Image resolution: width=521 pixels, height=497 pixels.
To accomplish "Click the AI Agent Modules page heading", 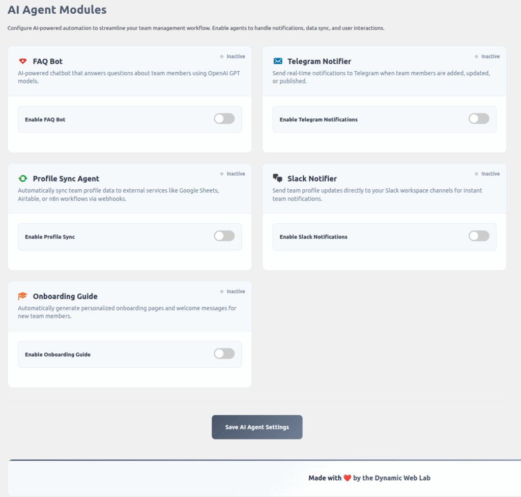I will [x=57, y=10].
